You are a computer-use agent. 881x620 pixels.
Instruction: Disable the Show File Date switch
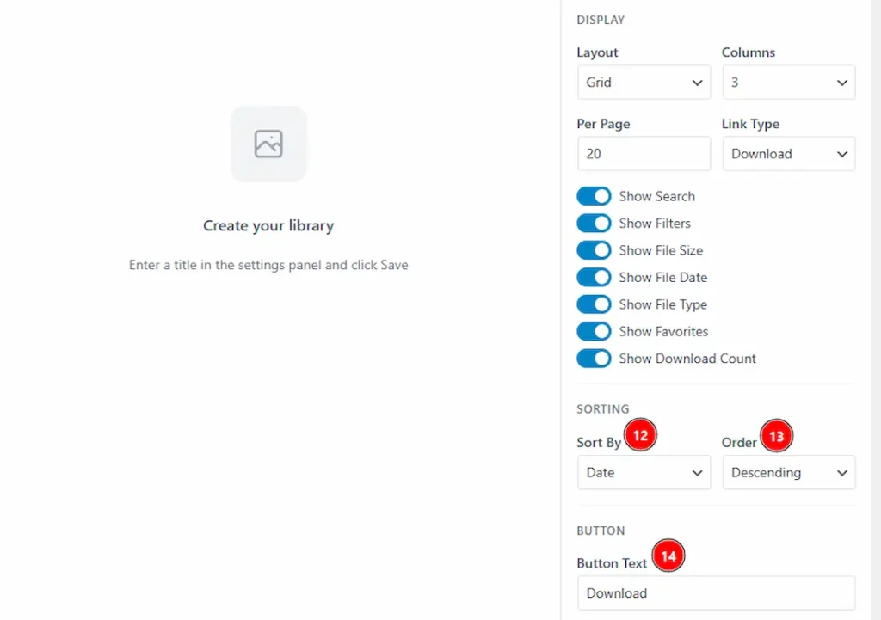(594, 277)
